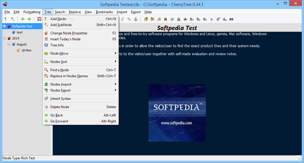The height and width of the screenshot is (163, 304).
Task: Open the Edit menu
Action: 17,12
